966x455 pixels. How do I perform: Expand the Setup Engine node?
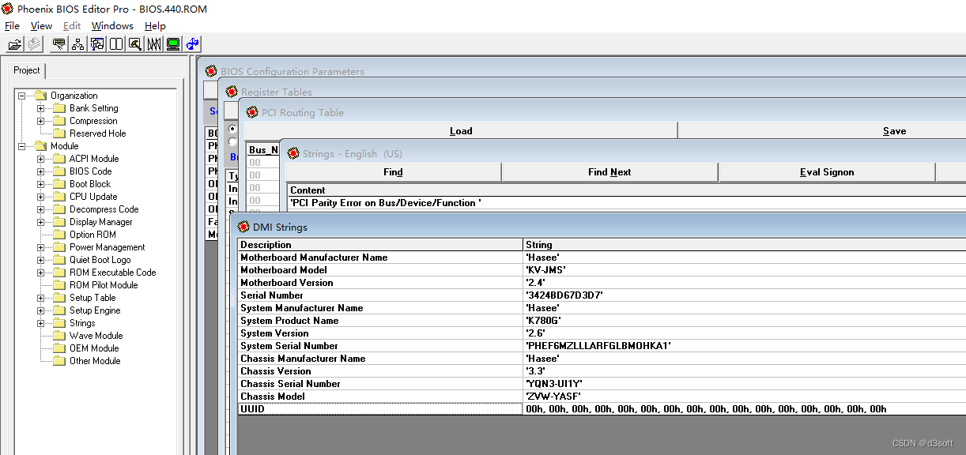[41, 310]
